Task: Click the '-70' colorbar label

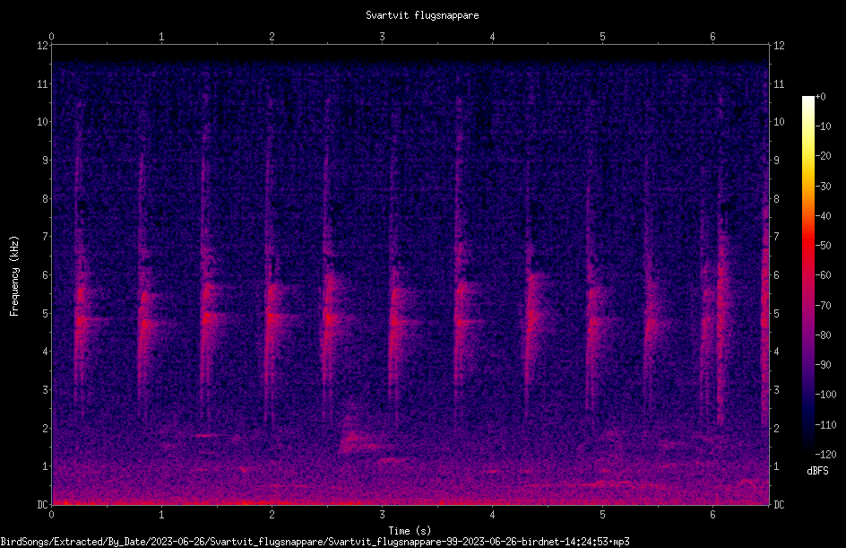Action: [x=823, y=306]
